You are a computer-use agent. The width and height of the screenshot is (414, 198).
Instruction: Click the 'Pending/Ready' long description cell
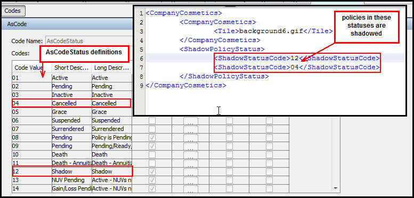pyautogui.click(x=112, y=146)
